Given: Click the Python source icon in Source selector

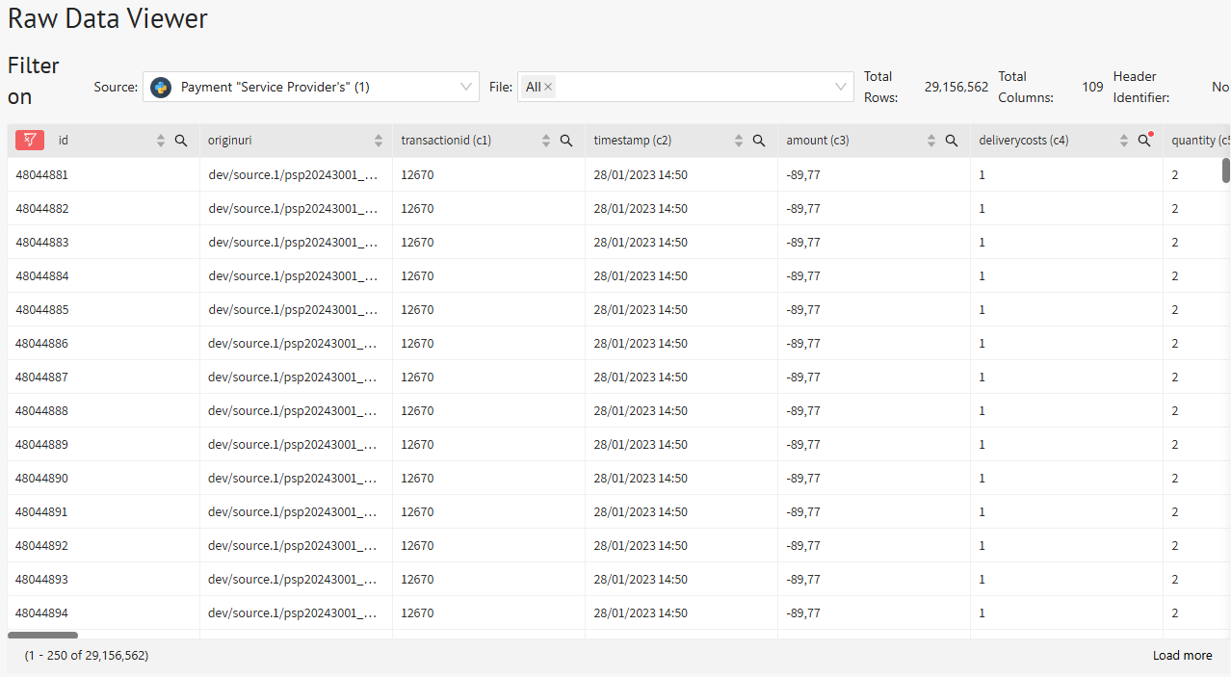Looking at the screenshot, I should 161,87.
